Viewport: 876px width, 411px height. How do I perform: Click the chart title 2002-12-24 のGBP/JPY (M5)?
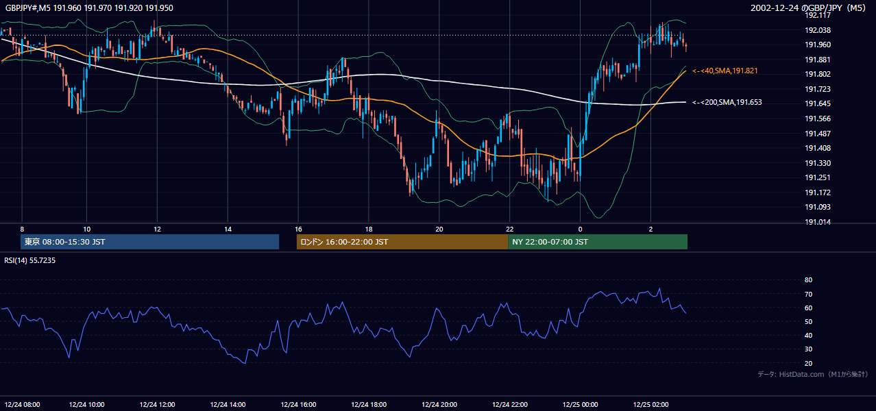810,8
